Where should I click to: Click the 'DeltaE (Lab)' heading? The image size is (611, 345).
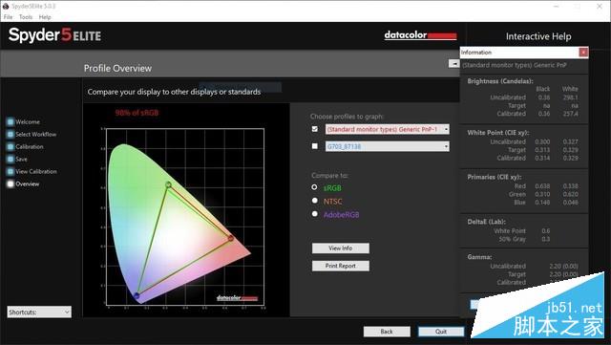486,222
